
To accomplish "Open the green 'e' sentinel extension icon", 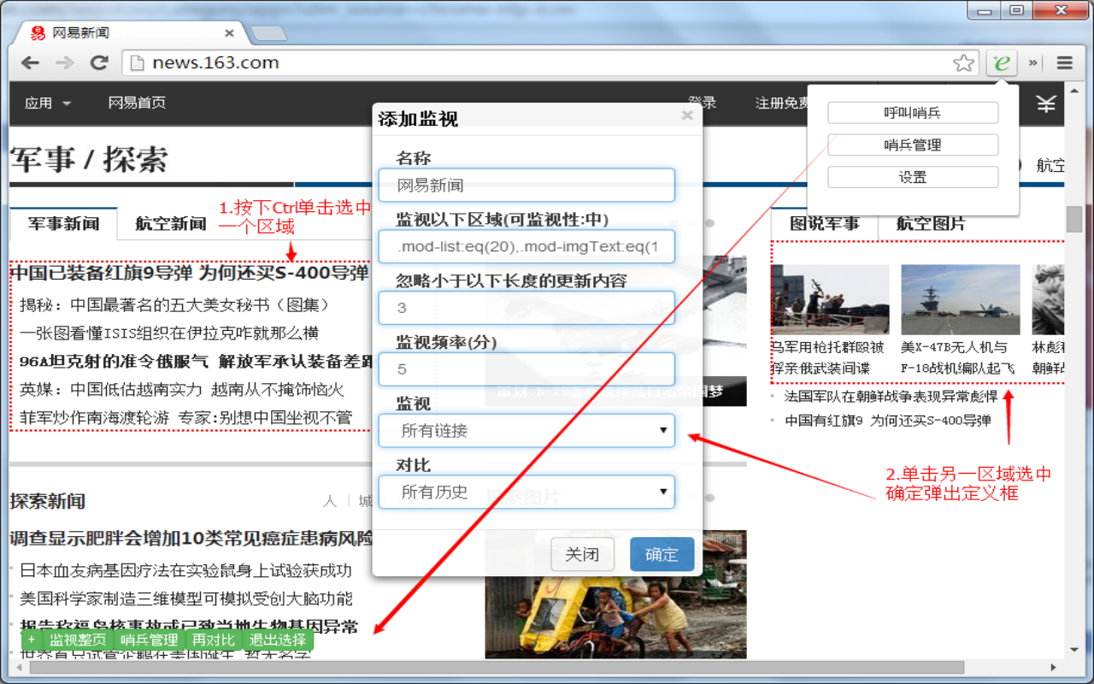I will pos(1002,62).
